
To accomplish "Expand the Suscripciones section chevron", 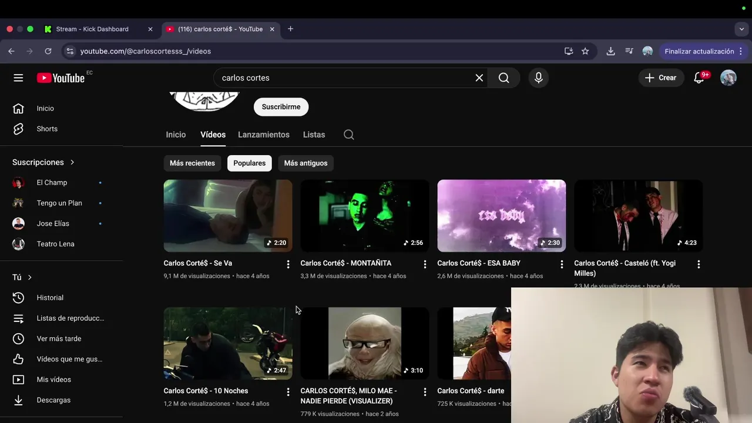I will click(72, 162).
